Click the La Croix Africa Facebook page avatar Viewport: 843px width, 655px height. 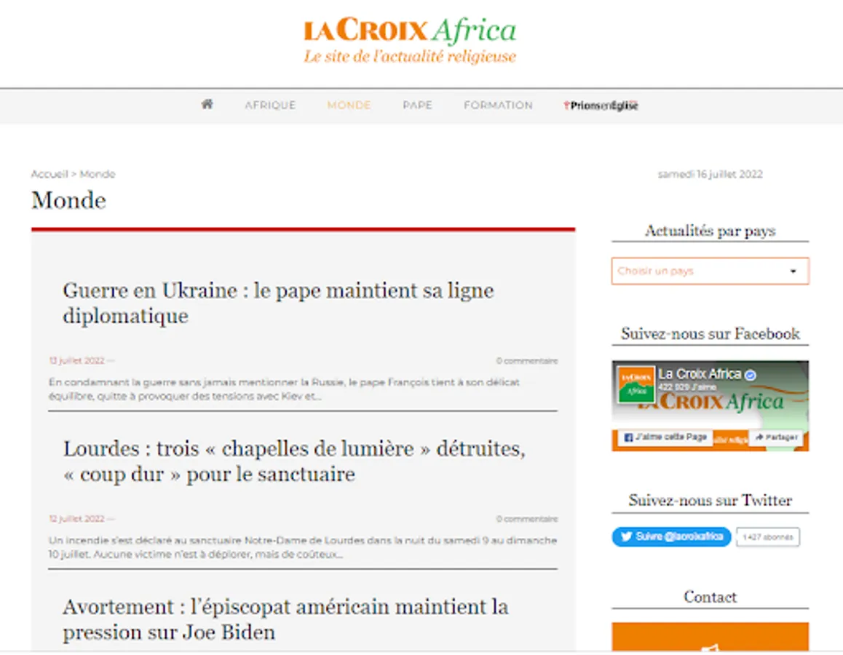pyautogui.click(x=636, y=384)
